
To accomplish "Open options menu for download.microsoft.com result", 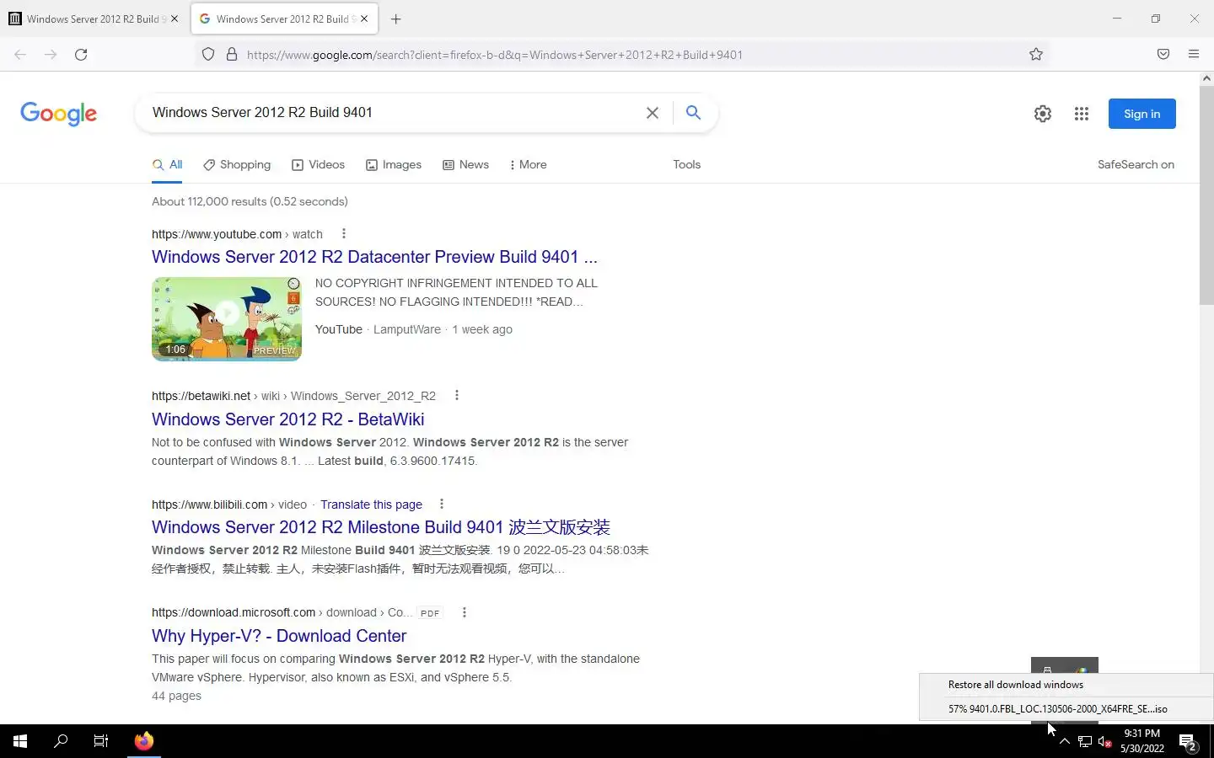I will point(465,612).
